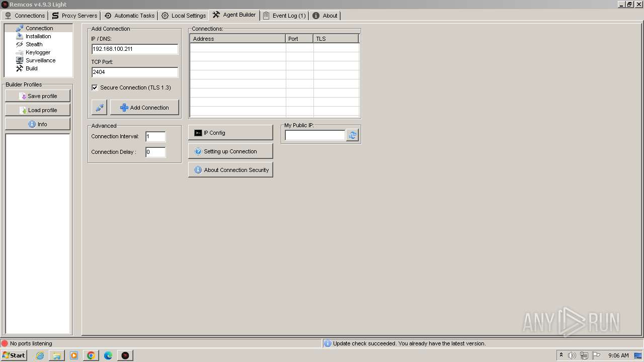Click the Load profile button

click(x=38, y=110)
